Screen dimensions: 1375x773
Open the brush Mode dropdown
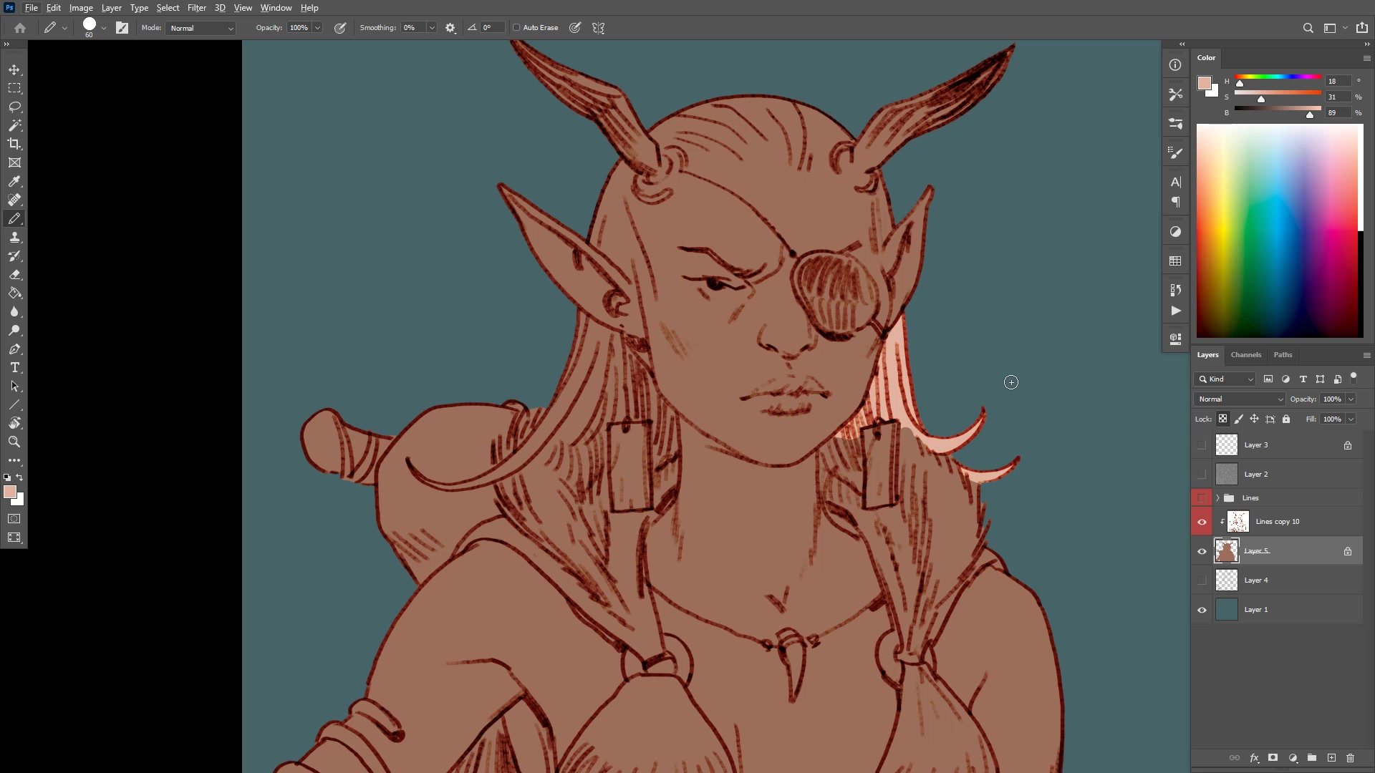coord(201,28)
